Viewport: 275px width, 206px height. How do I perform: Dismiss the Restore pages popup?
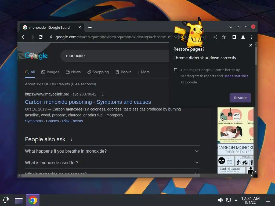pos(251,45)
